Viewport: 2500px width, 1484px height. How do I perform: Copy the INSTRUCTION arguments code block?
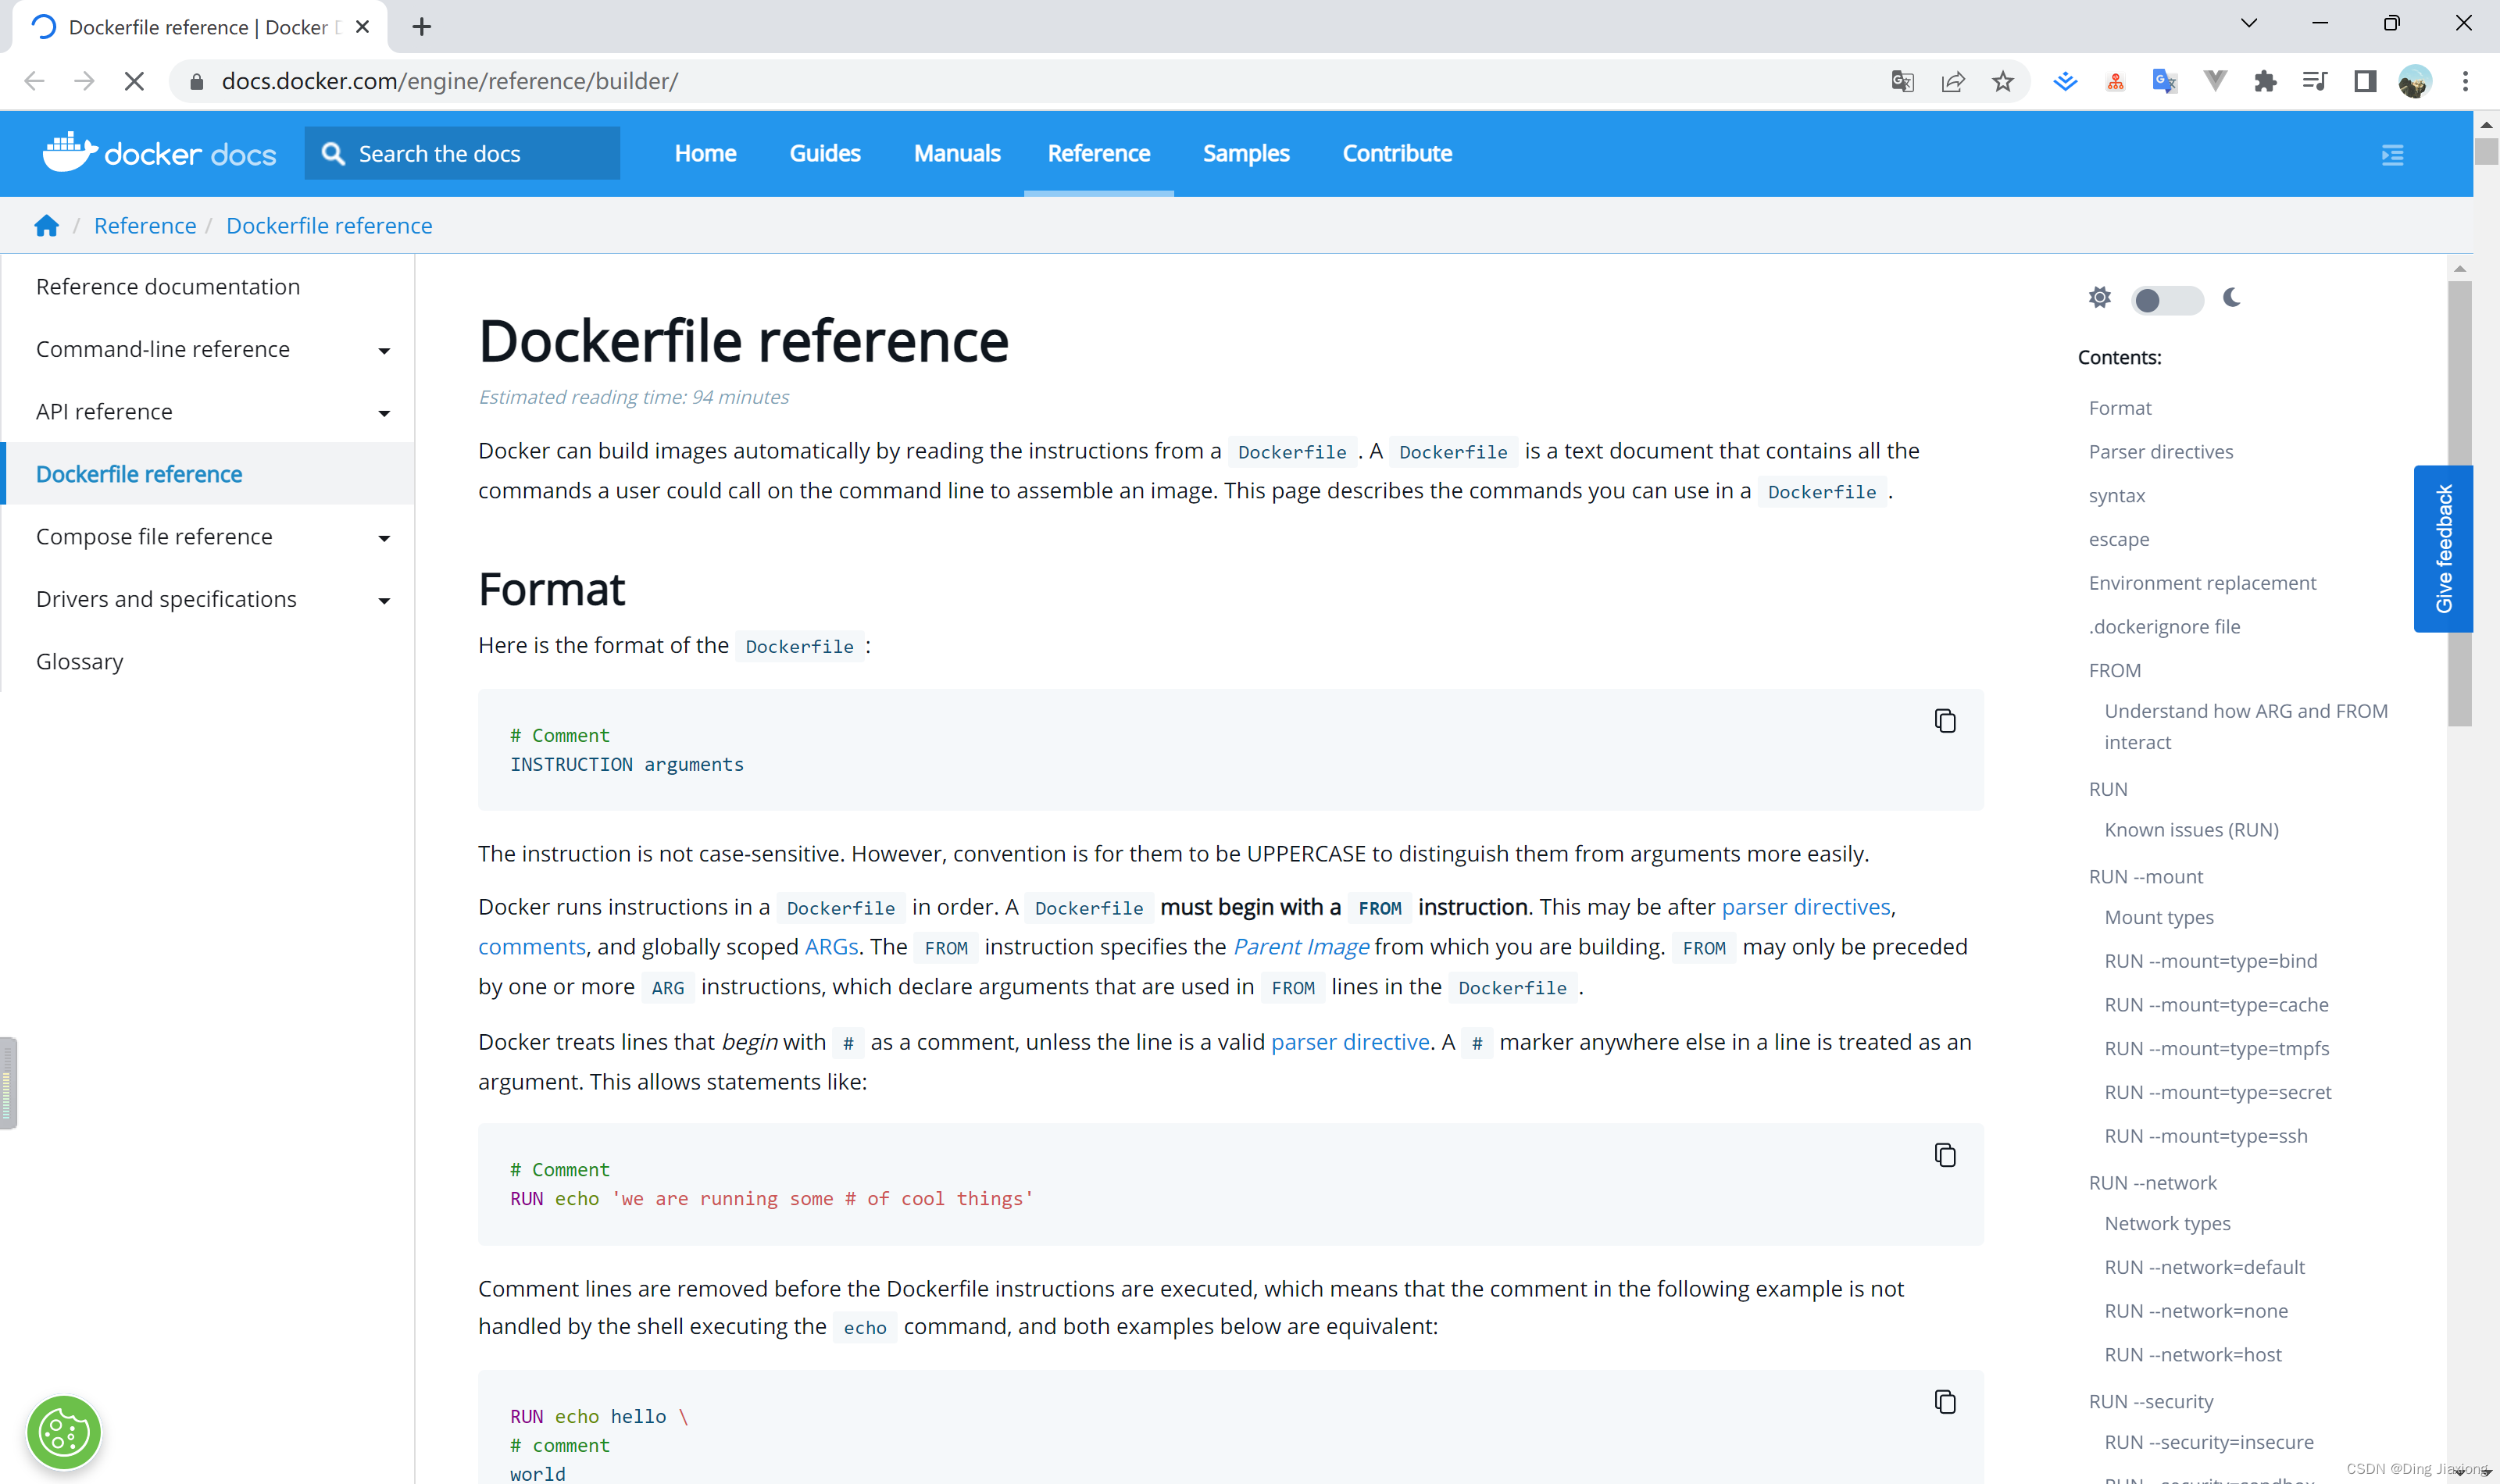1944,720
